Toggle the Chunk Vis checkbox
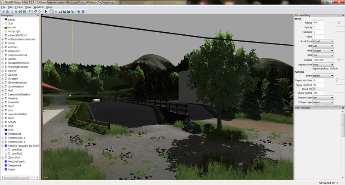 [x=314, y=89]
